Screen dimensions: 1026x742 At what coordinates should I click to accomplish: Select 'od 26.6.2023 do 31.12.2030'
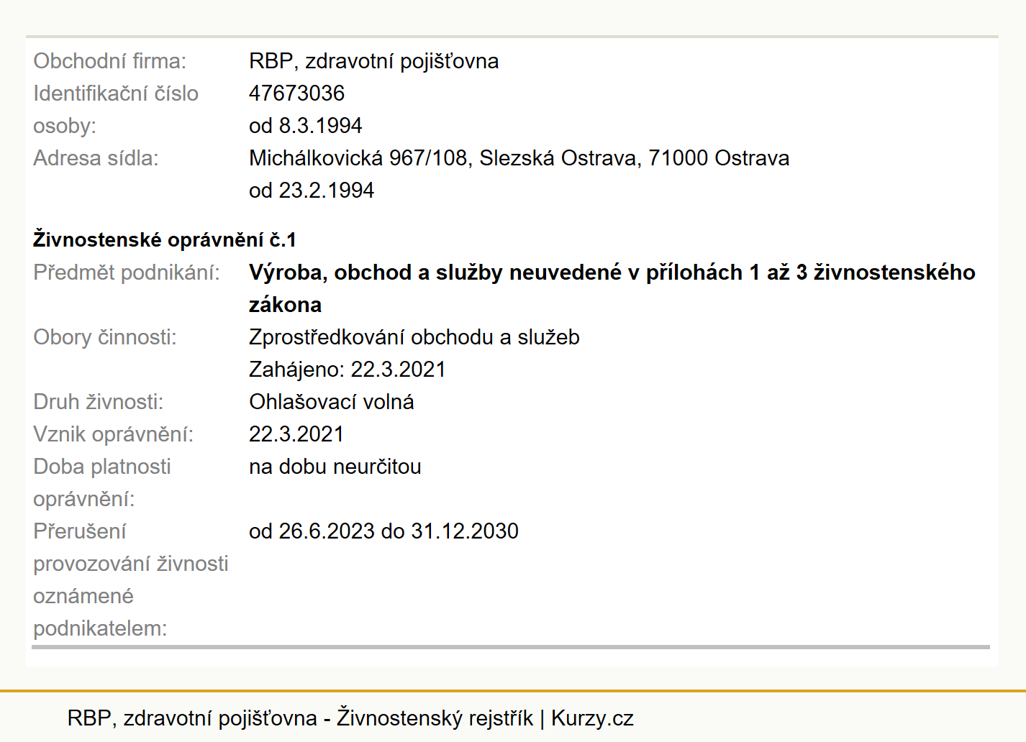tap(383, 531)
